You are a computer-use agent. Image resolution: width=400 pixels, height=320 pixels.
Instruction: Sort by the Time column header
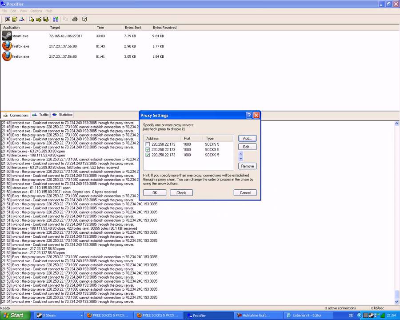click(x=108, y=28)
